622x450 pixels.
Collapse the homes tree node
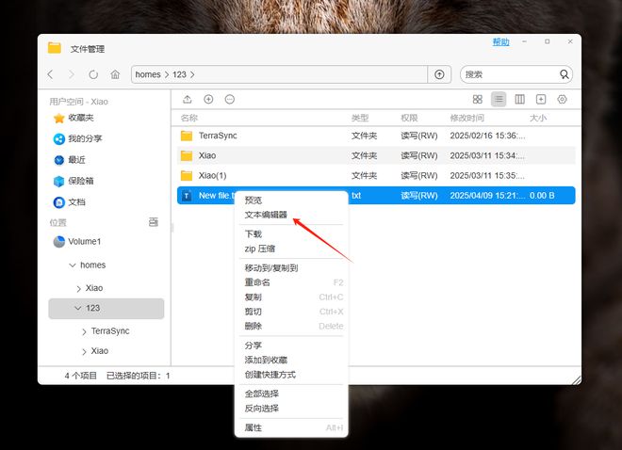click(73, 265)
